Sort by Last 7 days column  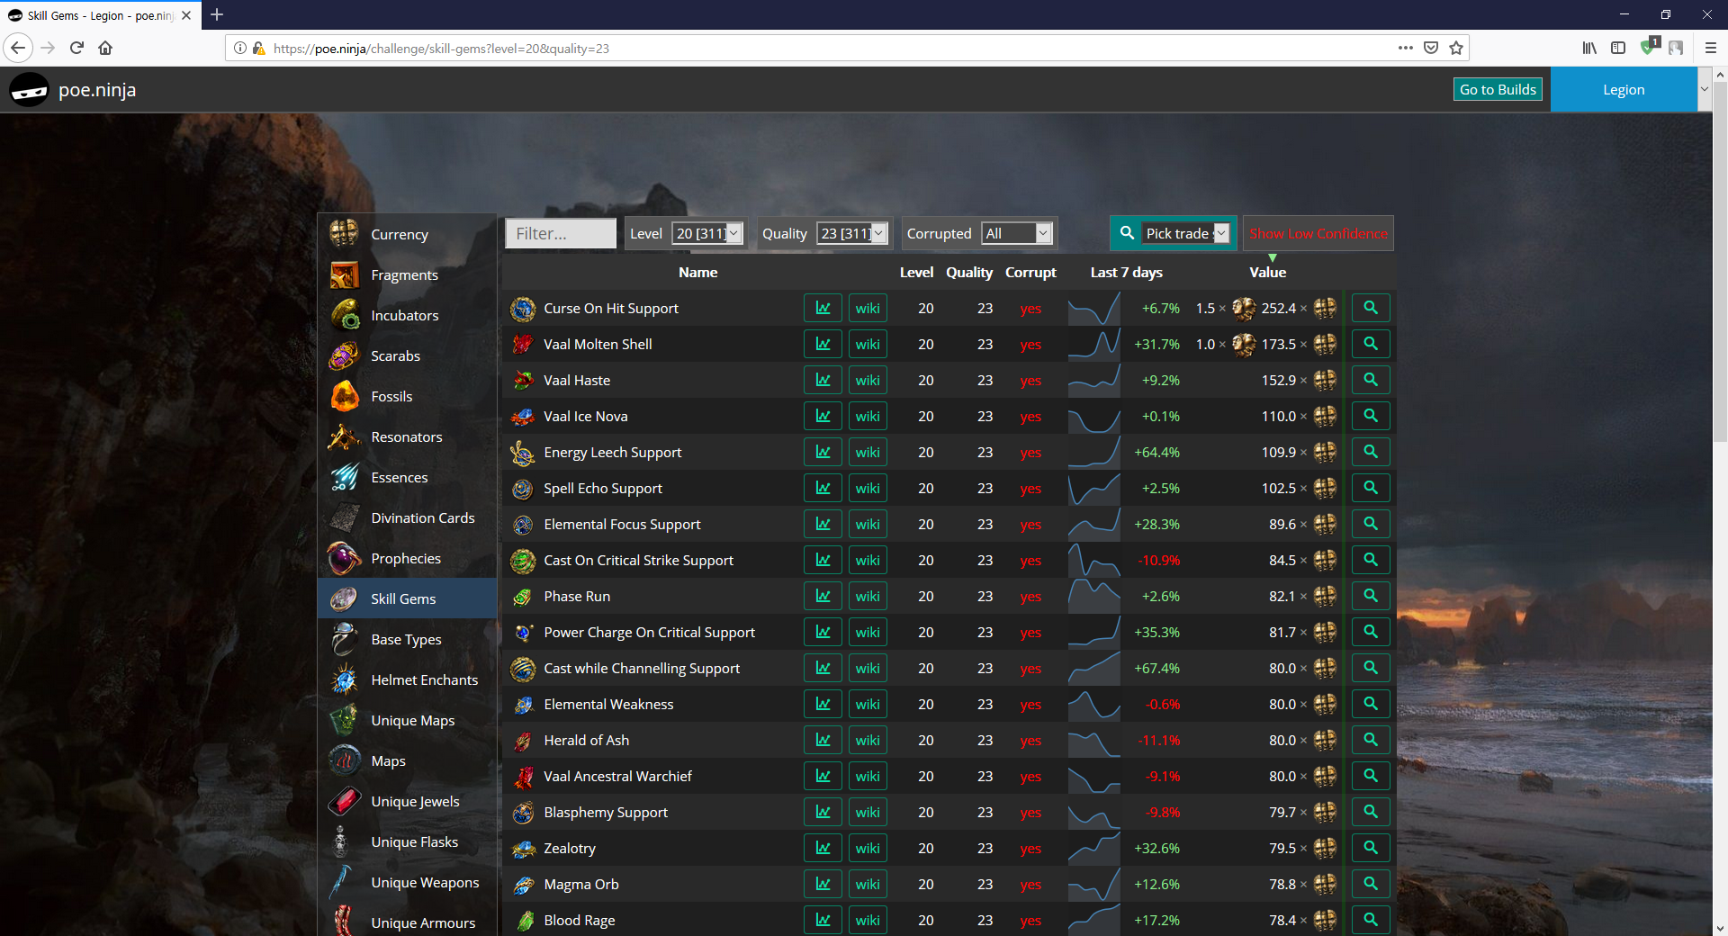point(1126,272)
